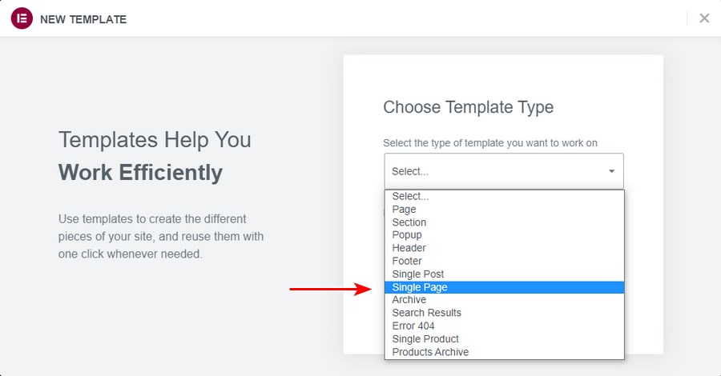Select Page from the dropdown list

coord(404,210)
